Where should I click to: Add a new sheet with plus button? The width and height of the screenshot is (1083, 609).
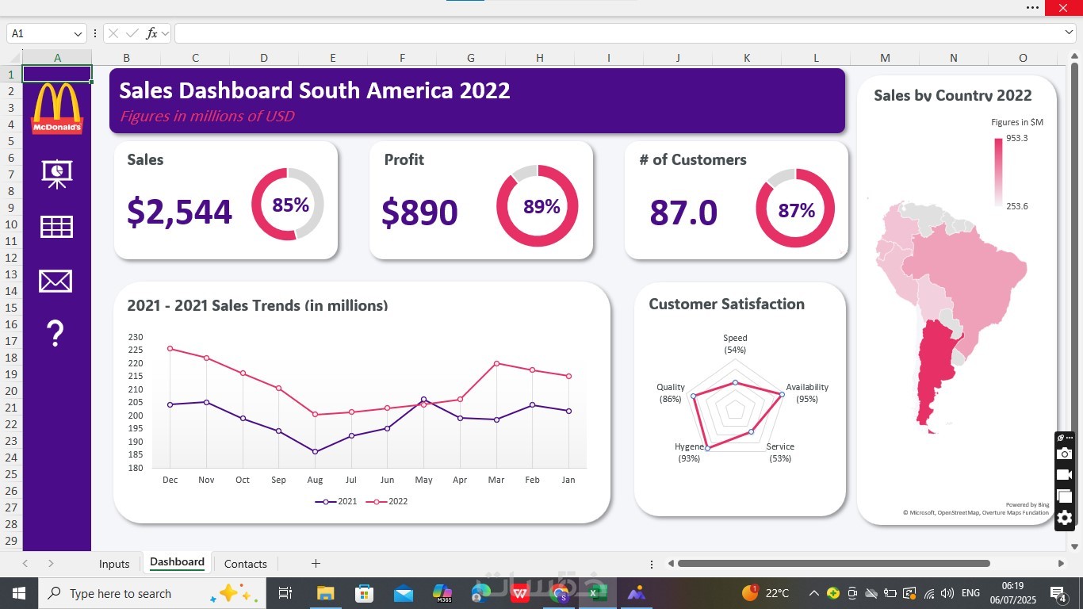pos(316,564)
